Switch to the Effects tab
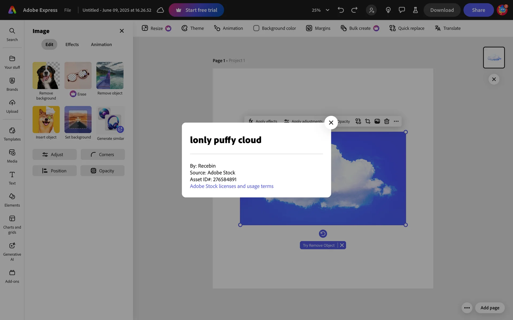Screen dimensions: 513x320 tap(72, 45)
